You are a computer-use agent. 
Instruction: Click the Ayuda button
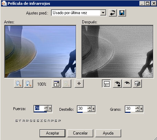108,133
